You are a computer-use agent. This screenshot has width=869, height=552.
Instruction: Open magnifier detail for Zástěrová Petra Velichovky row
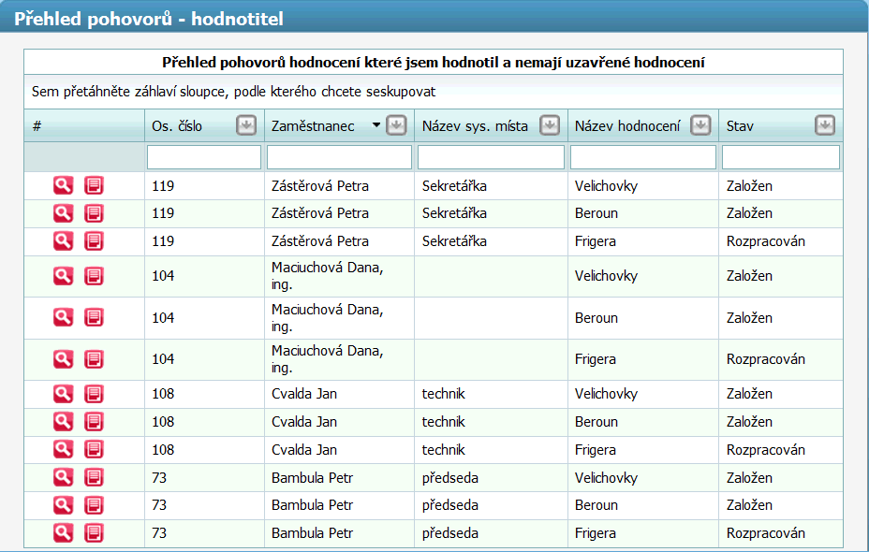[63, 185]
